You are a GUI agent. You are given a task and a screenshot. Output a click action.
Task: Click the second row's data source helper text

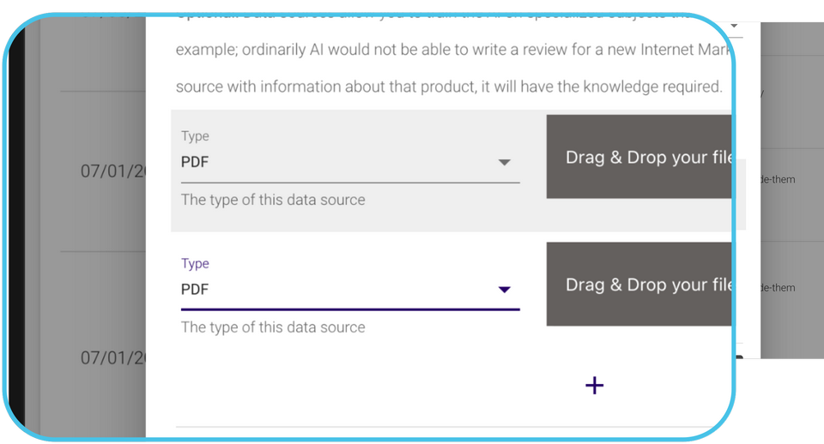[273, 327]
